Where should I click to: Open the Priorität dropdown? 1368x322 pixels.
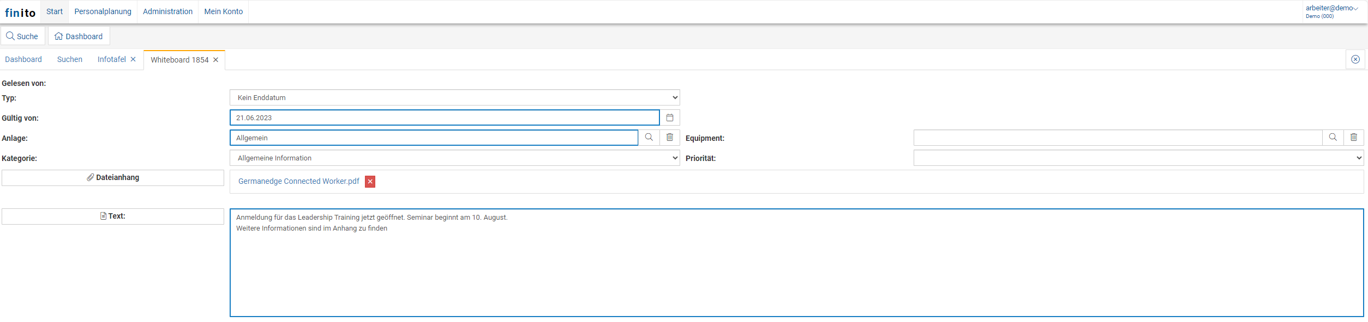point(1138,158)
